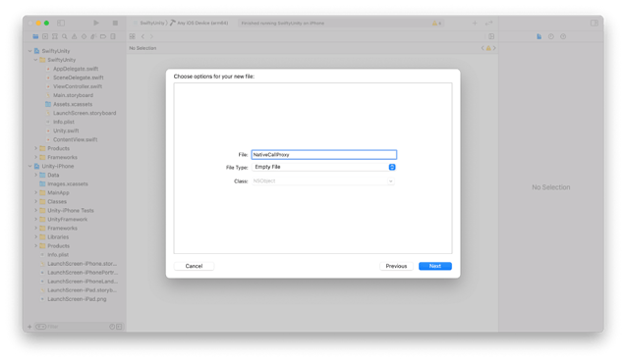This screenshot has width=626, height=361.
Task: Open the Class combo box
Action: point(323,180)
